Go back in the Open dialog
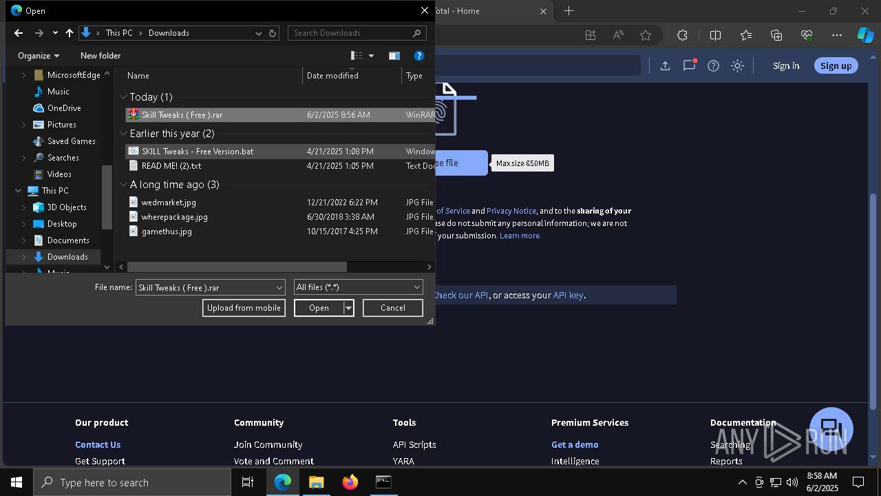881x496 pixels. click(19, 33)
